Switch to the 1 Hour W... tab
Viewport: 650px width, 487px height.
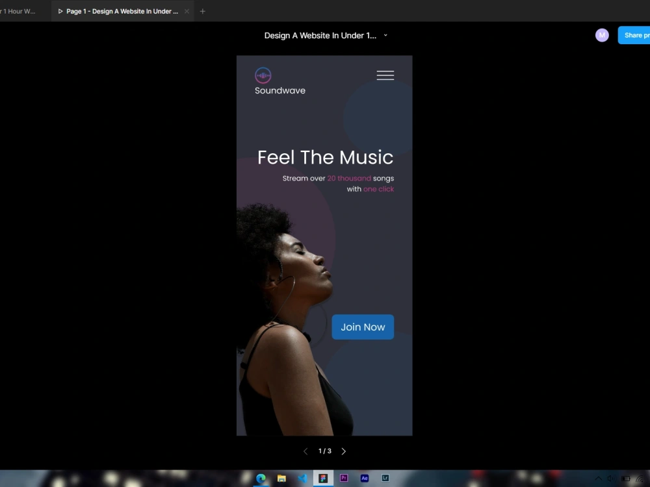[18, 11]
